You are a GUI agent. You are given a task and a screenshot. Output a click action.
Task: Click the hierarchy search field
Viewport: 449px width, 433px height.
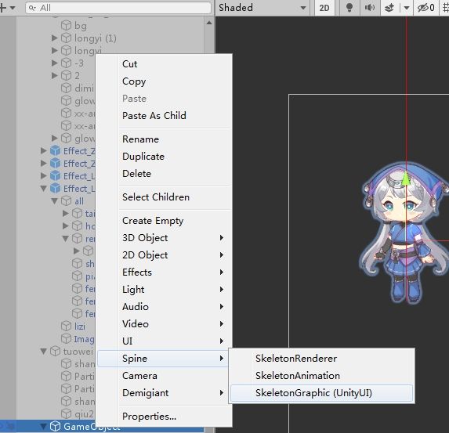pos(118,8)
